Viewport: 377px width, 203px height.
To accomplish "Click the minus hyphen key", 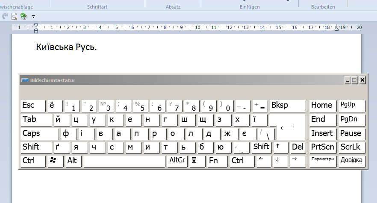I will pyautogui.click(x=243, y=106).
